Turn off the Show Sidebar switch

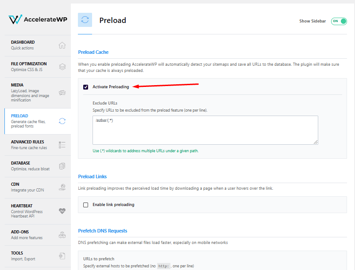[x=339, y=21]
